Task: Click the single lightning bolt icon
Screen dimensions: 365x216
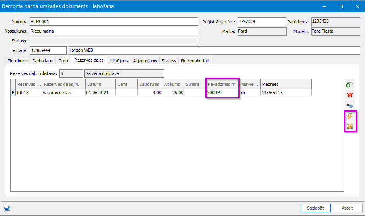Action: (x=350, y=116)
